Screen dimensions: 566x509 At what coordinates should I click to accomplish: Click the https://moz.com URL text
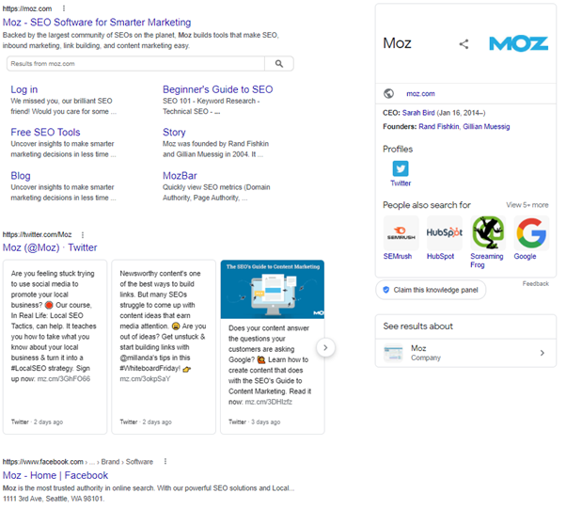click(27, 8)
